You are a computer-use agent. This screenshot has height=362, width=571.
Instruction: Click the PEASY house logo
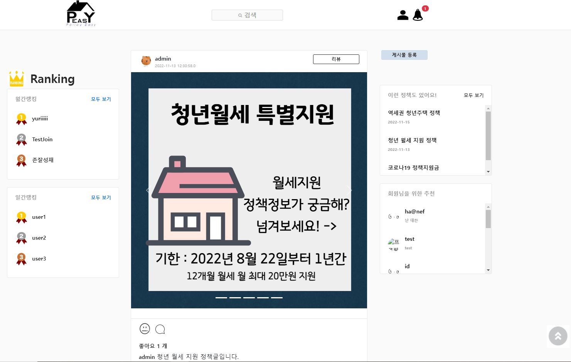[x=81, y=14]
